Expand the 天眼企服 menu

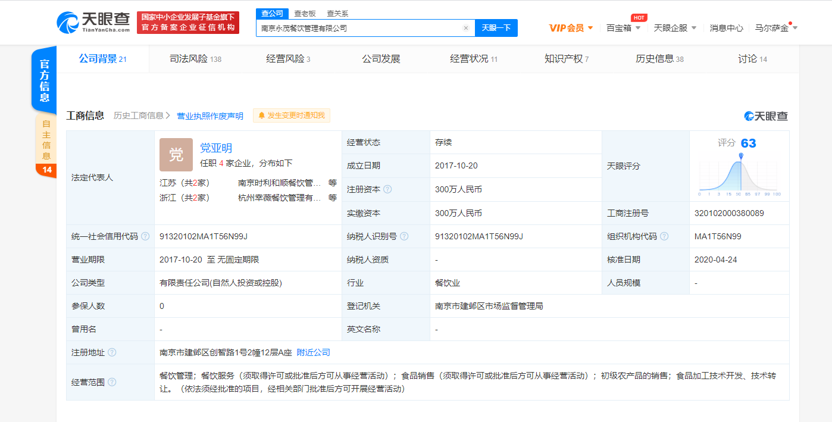point(675,28)
